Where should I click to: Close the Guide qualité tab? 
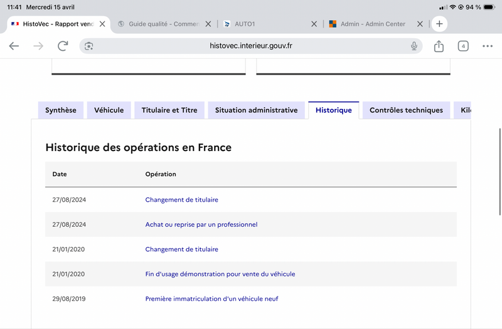[x=208, y=24]
